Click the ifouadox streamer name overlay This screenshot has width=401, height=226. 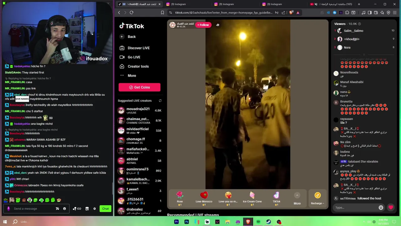(x=94, y=58)
